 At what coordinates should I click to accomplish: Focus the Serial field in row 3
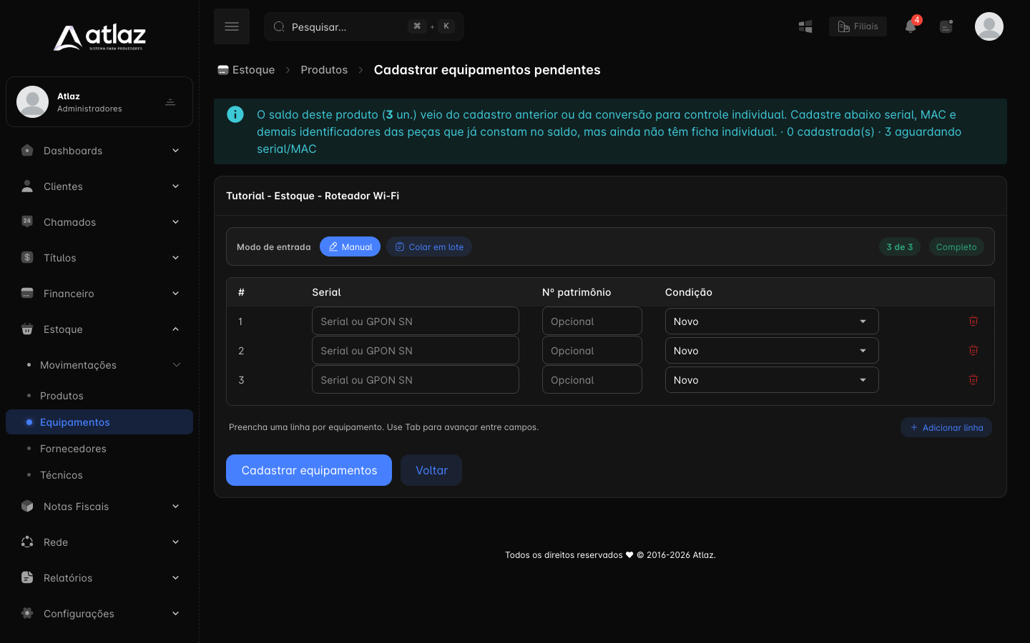[x=416, y=379]
